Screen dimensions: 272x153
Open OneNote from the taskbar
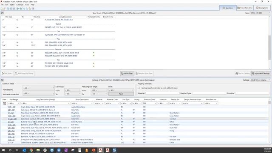coord(66,150)
